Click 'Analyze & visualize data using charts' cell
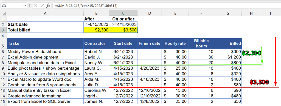 [45, 74]
